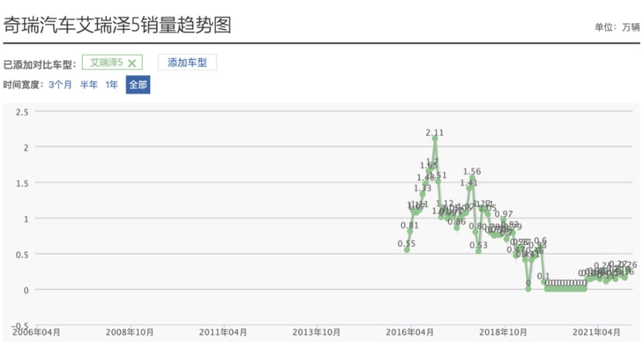Click the data point labeled 0.86
Image resolution: width=644 pixels, height=342 pixels.
[457, 228]
